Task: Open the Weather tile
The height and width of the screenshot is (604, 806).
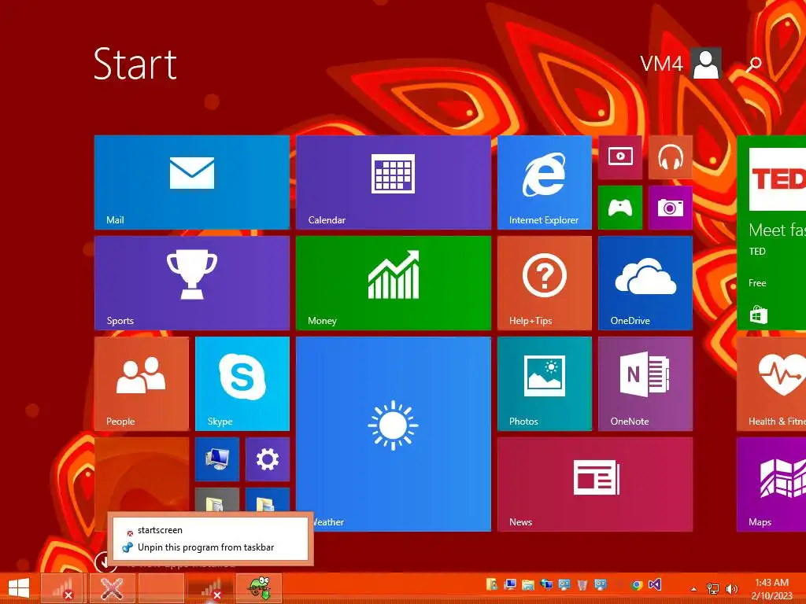Action: coord(394,434)
